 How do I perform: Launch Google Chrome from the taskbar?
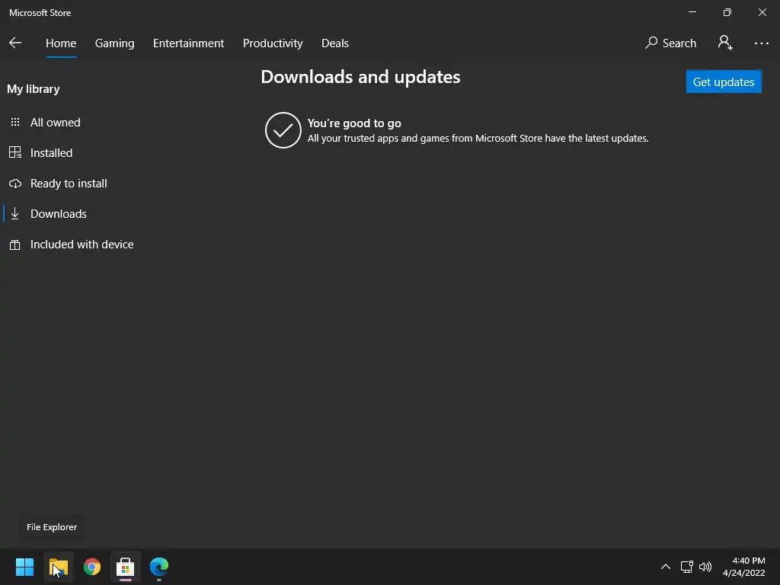[x=92, y=567]
